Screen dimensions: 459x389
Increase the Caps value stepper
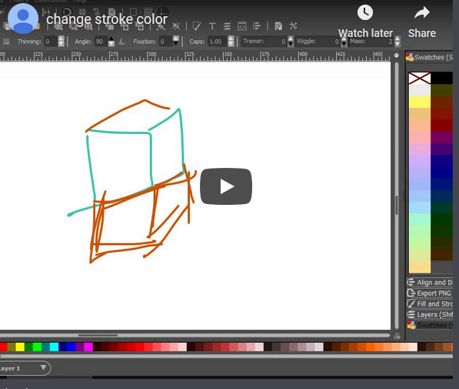(231, 39)
